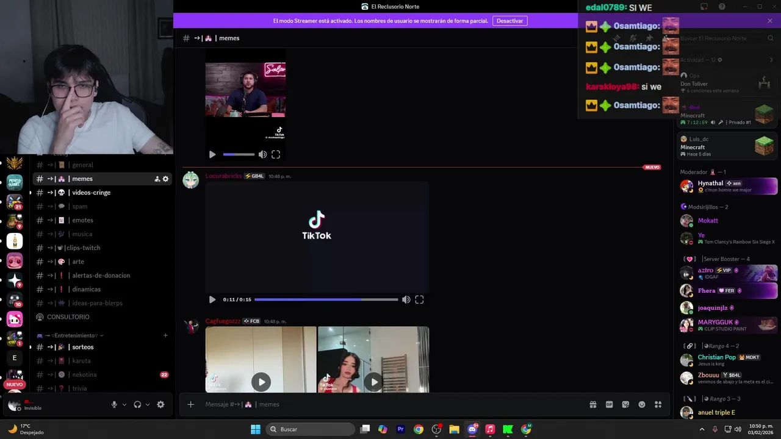Join the CONSULTORIO voice channel
The height and width of the screenshot is (439, 781).
101,317
